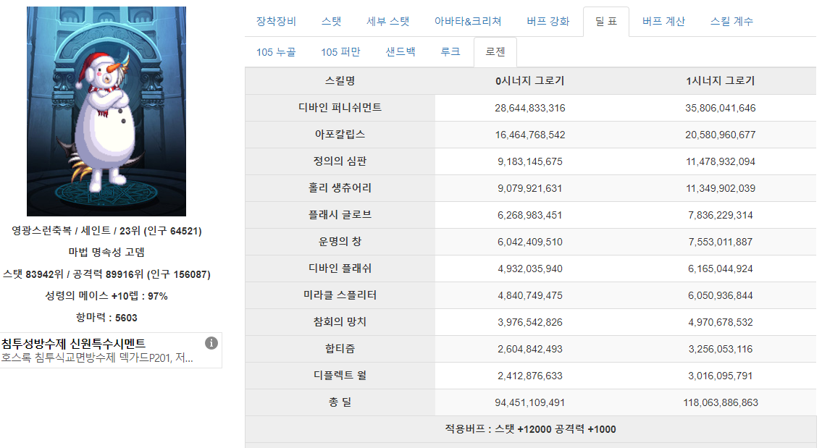Click the value 7,553,011,887
The height and width of the screenshot is (448, 822).
pos(721,242)
